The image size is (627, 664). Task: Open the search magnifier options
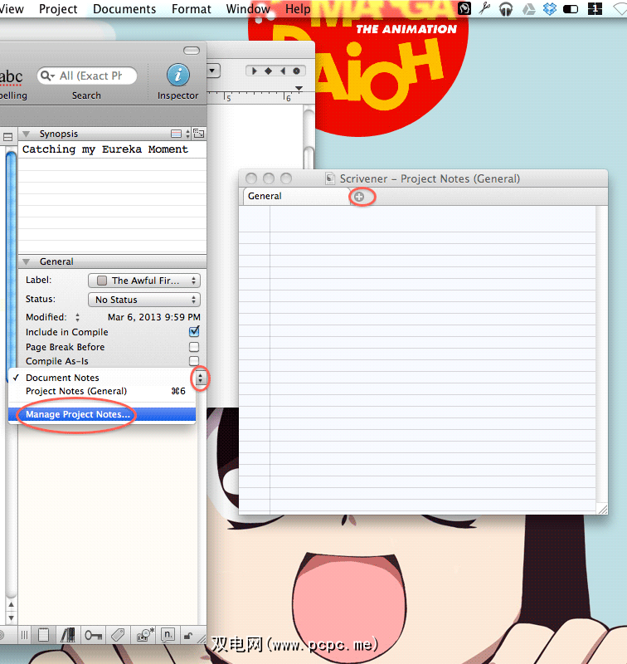point(47,76)
